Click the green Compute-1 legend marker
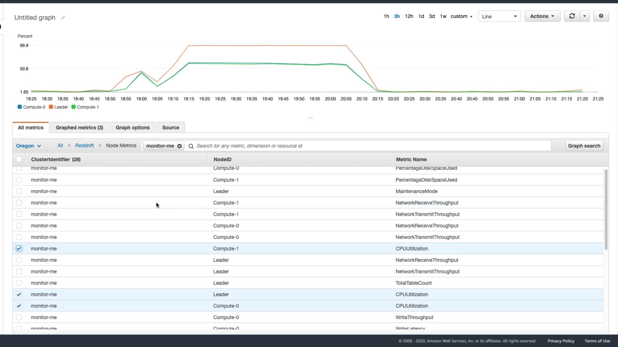 coord(73,107)
